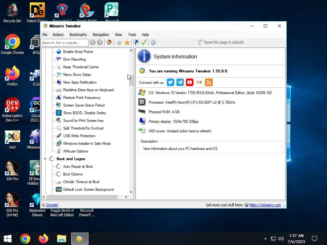327x245 pixels.
Task: Click the create shortcut icon in toolbar
Action: click(136, 42)
